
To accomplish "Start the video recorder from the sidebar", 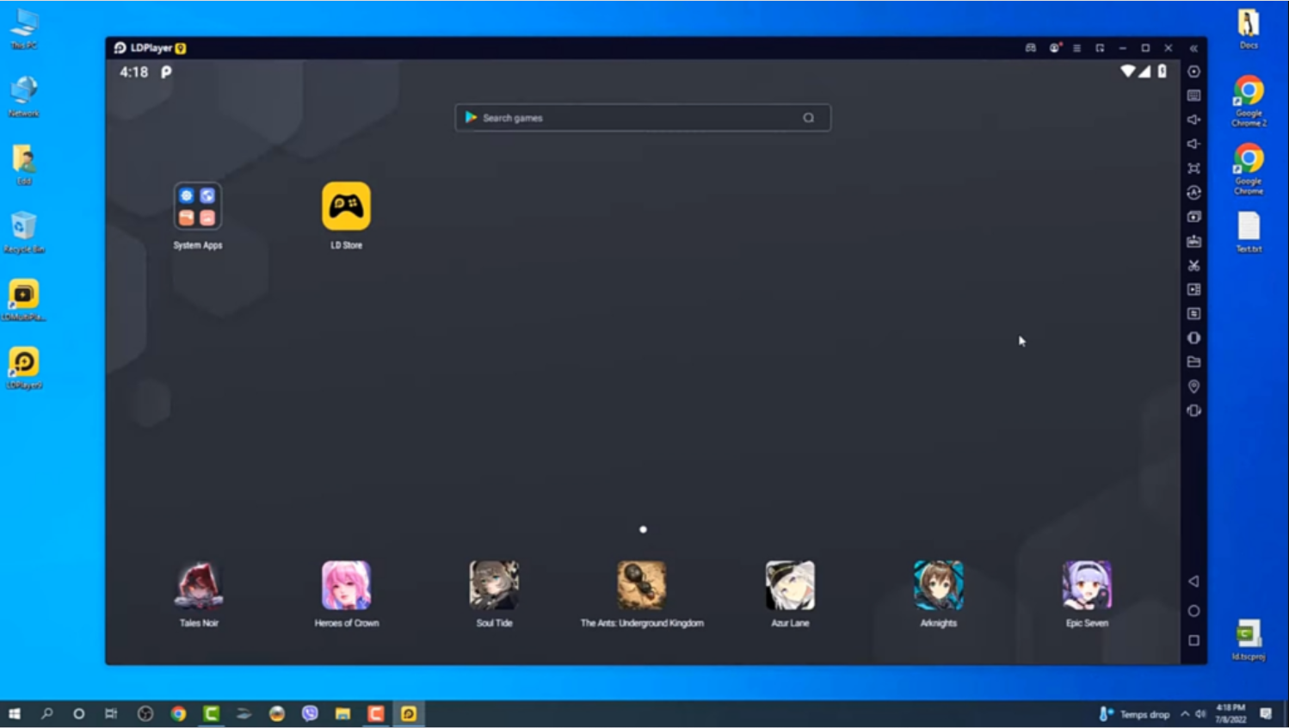I will [1193, 289].
